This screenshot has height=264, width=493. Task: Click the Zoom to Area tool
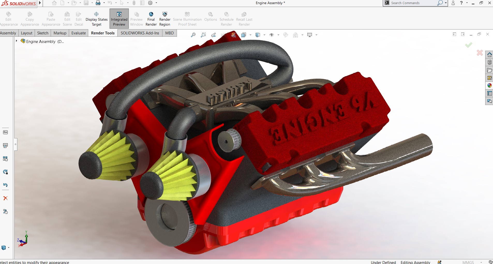203,35
